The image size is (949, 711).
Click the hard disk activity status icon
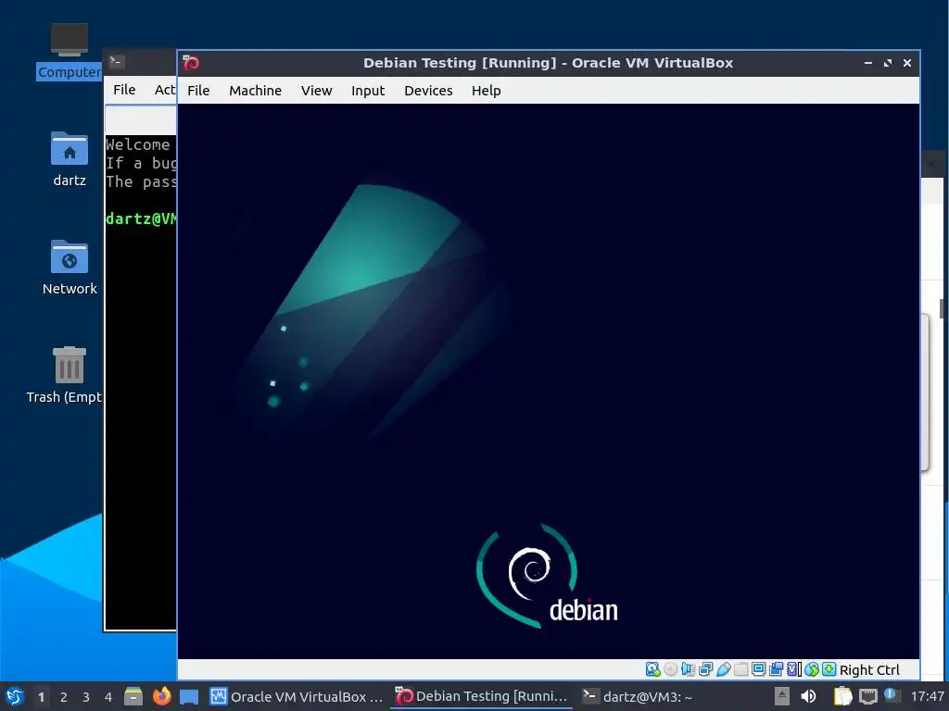pyautogui.click(x=652, y=669)
